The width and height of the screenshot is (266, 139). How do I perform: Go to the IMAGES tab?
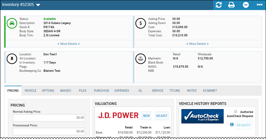[x=66, y=91]
